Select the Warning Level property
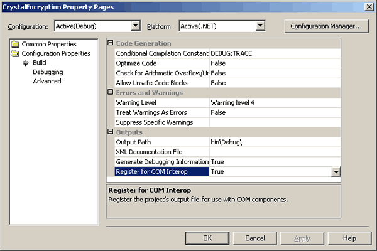The image size is (377, 251). click(162, 102)
